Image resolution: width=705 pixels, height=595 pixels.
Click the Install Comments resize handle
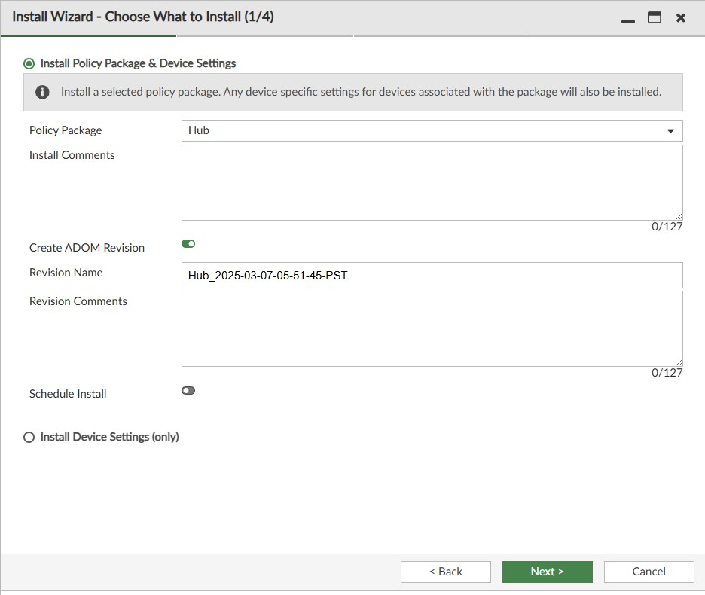click(x=679, y=216)
